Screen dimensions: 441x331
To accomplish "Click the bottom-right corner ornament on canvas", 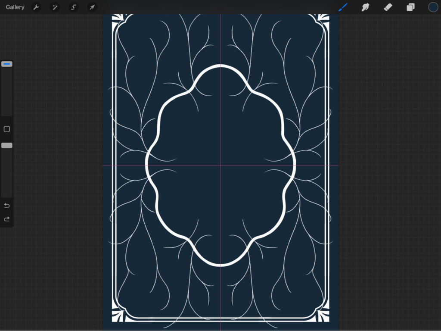I will point(324,315).
